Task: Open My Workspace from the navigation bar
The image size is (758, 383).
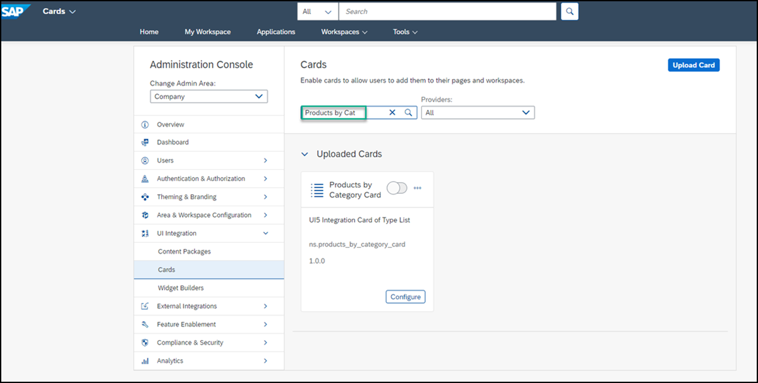Action: 207,32
